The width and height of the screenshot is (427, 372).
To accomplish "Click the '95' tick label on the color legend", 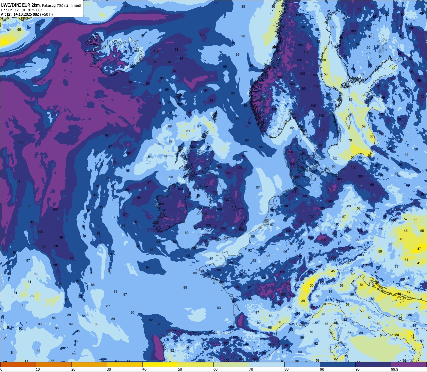I will point(358,369).
